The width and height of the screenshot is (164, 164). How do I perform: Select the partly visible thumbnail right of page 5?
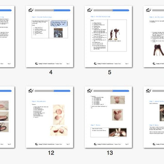coord(154,36)
